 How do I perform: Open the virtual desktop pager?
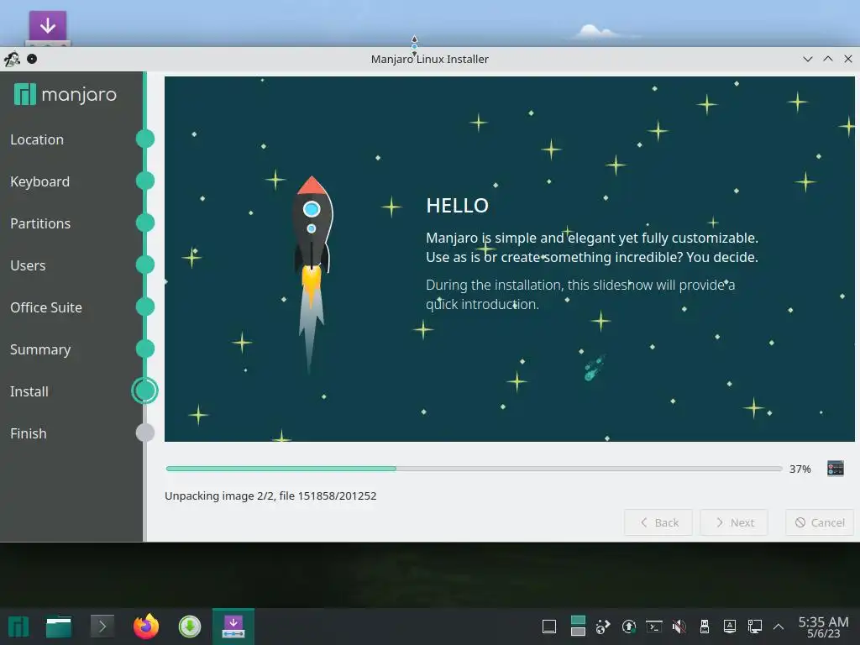(578, 626)
